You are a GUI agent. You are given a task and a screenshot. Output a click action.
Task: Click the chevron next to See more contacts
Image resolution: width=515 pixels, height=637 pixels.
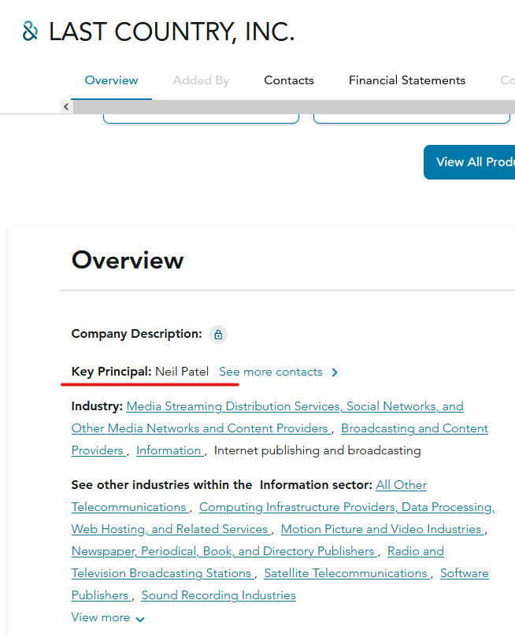pos(335,372)
